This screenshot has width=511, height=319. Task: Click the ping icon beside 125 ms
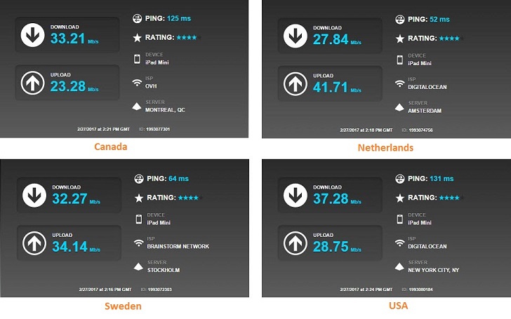point(137,18)
